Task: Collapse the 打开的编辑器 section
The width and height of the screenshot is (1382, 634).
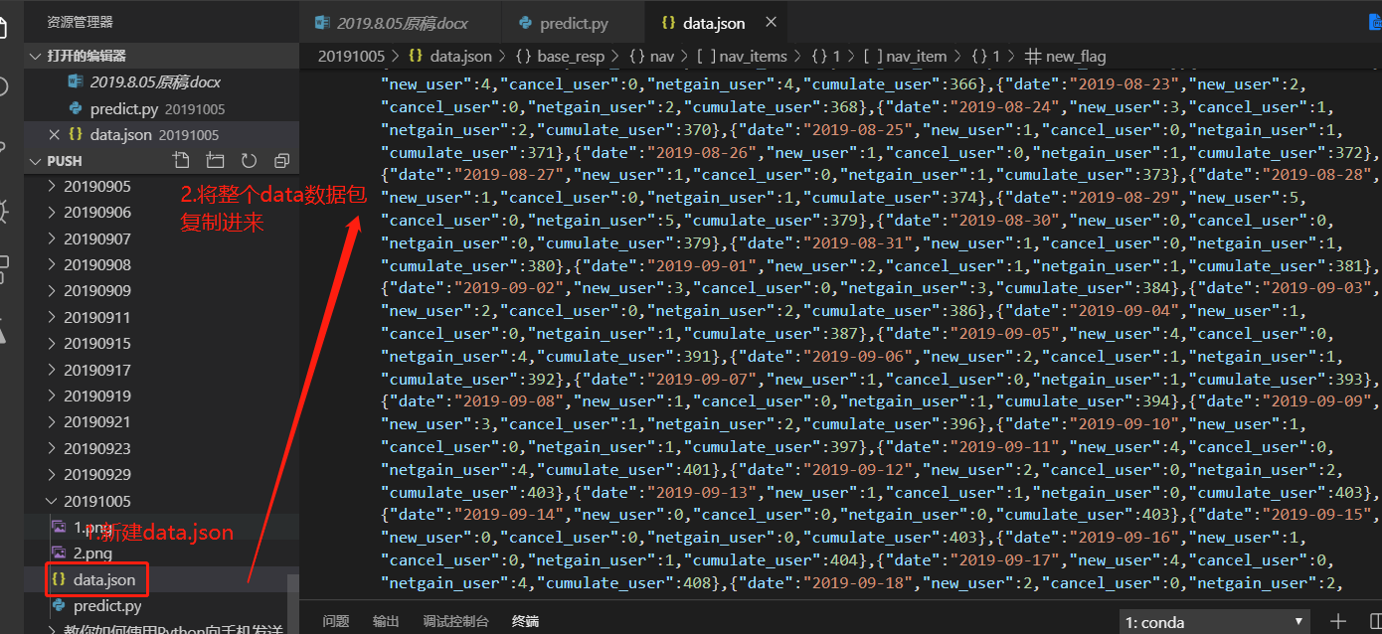Action: [162, 56]
